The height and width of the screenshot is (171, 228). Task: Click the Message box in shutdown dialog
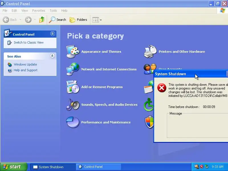pyautogui.click(x=198, y=125)
